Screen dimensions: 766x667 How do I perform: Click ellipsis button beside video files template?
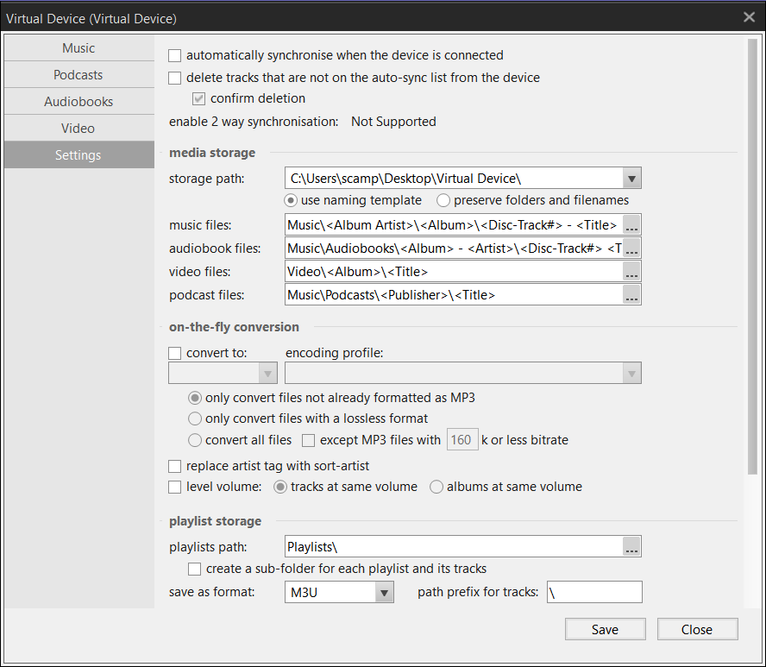(x=632, y=272)
